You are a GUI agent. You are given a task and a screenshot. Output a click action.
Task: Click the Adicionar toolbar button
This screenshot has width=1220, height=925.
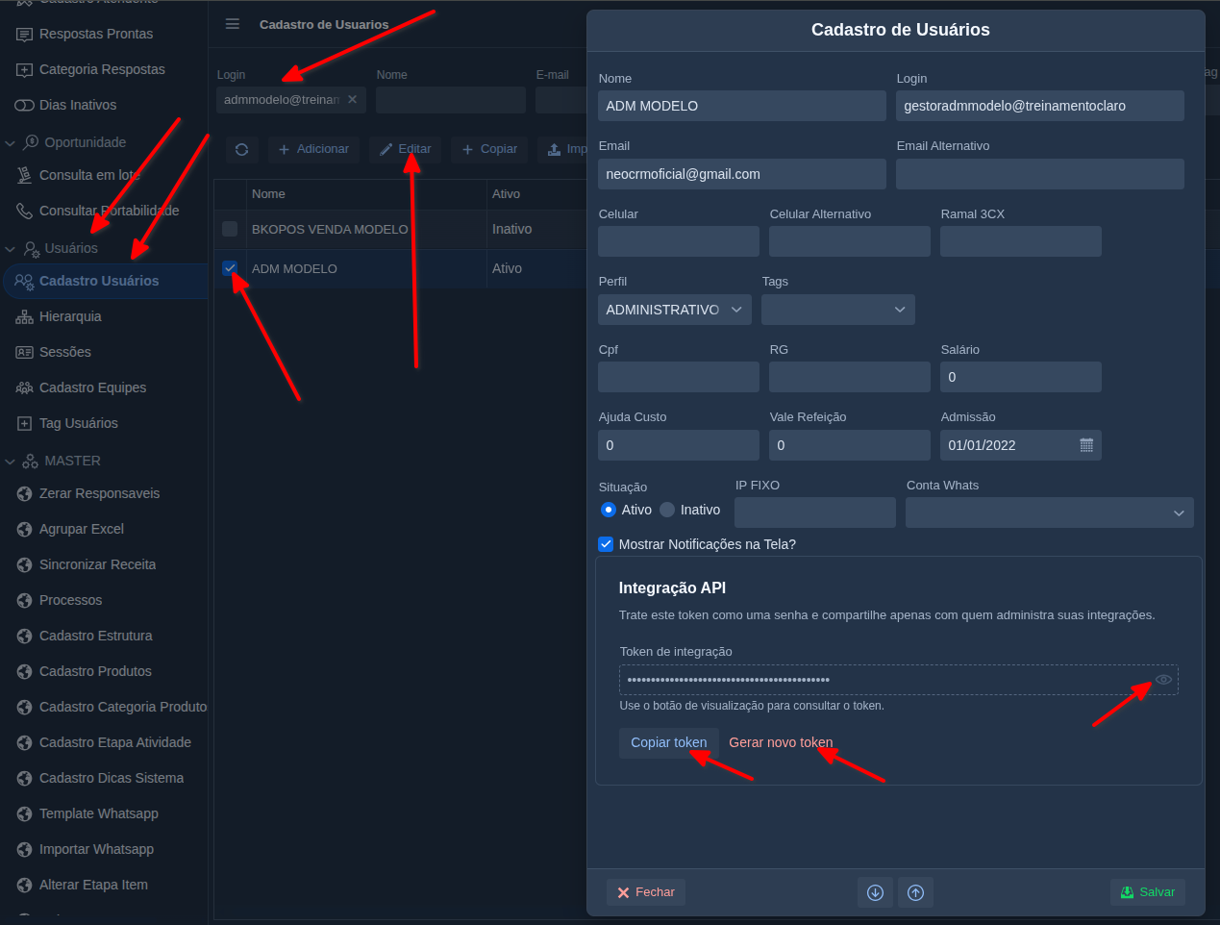pyautogui.click(x=313, y=149)
